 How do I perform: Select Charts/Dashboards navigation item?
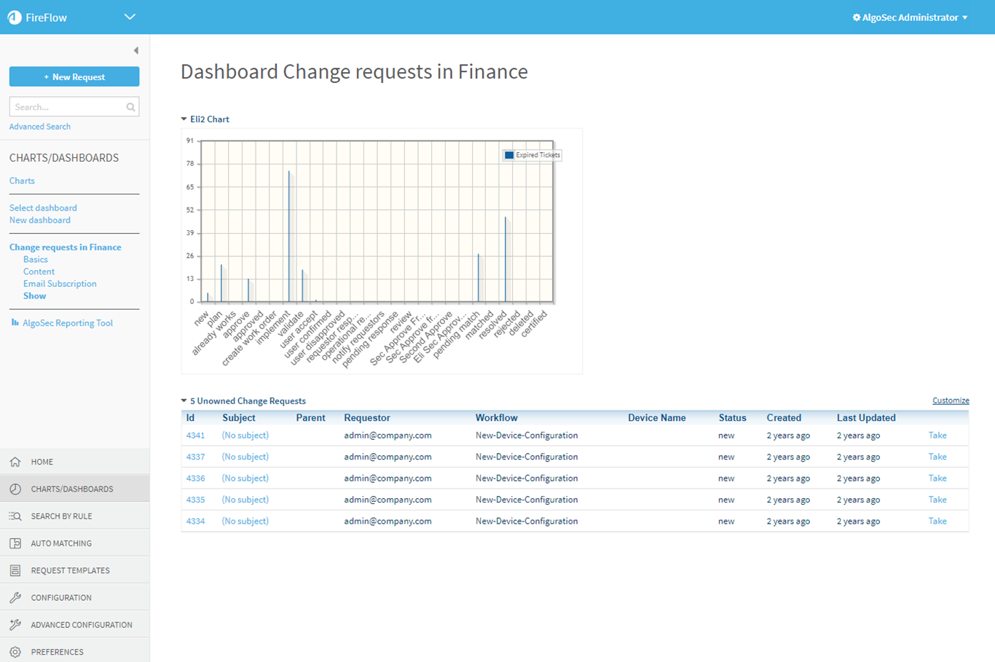[x=71, y=489]
